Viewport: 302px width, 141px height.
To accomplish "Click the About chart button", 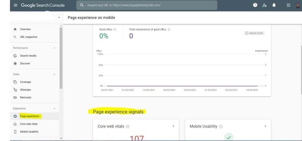I will tap(254, 33).
